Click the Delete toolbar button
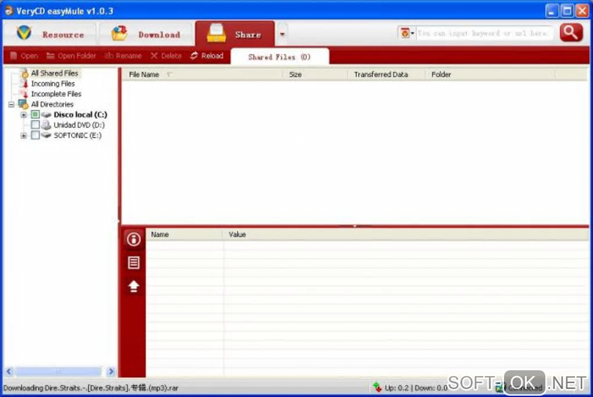The height and width of the screenshot is (397, 593). (x=166, y=56)
